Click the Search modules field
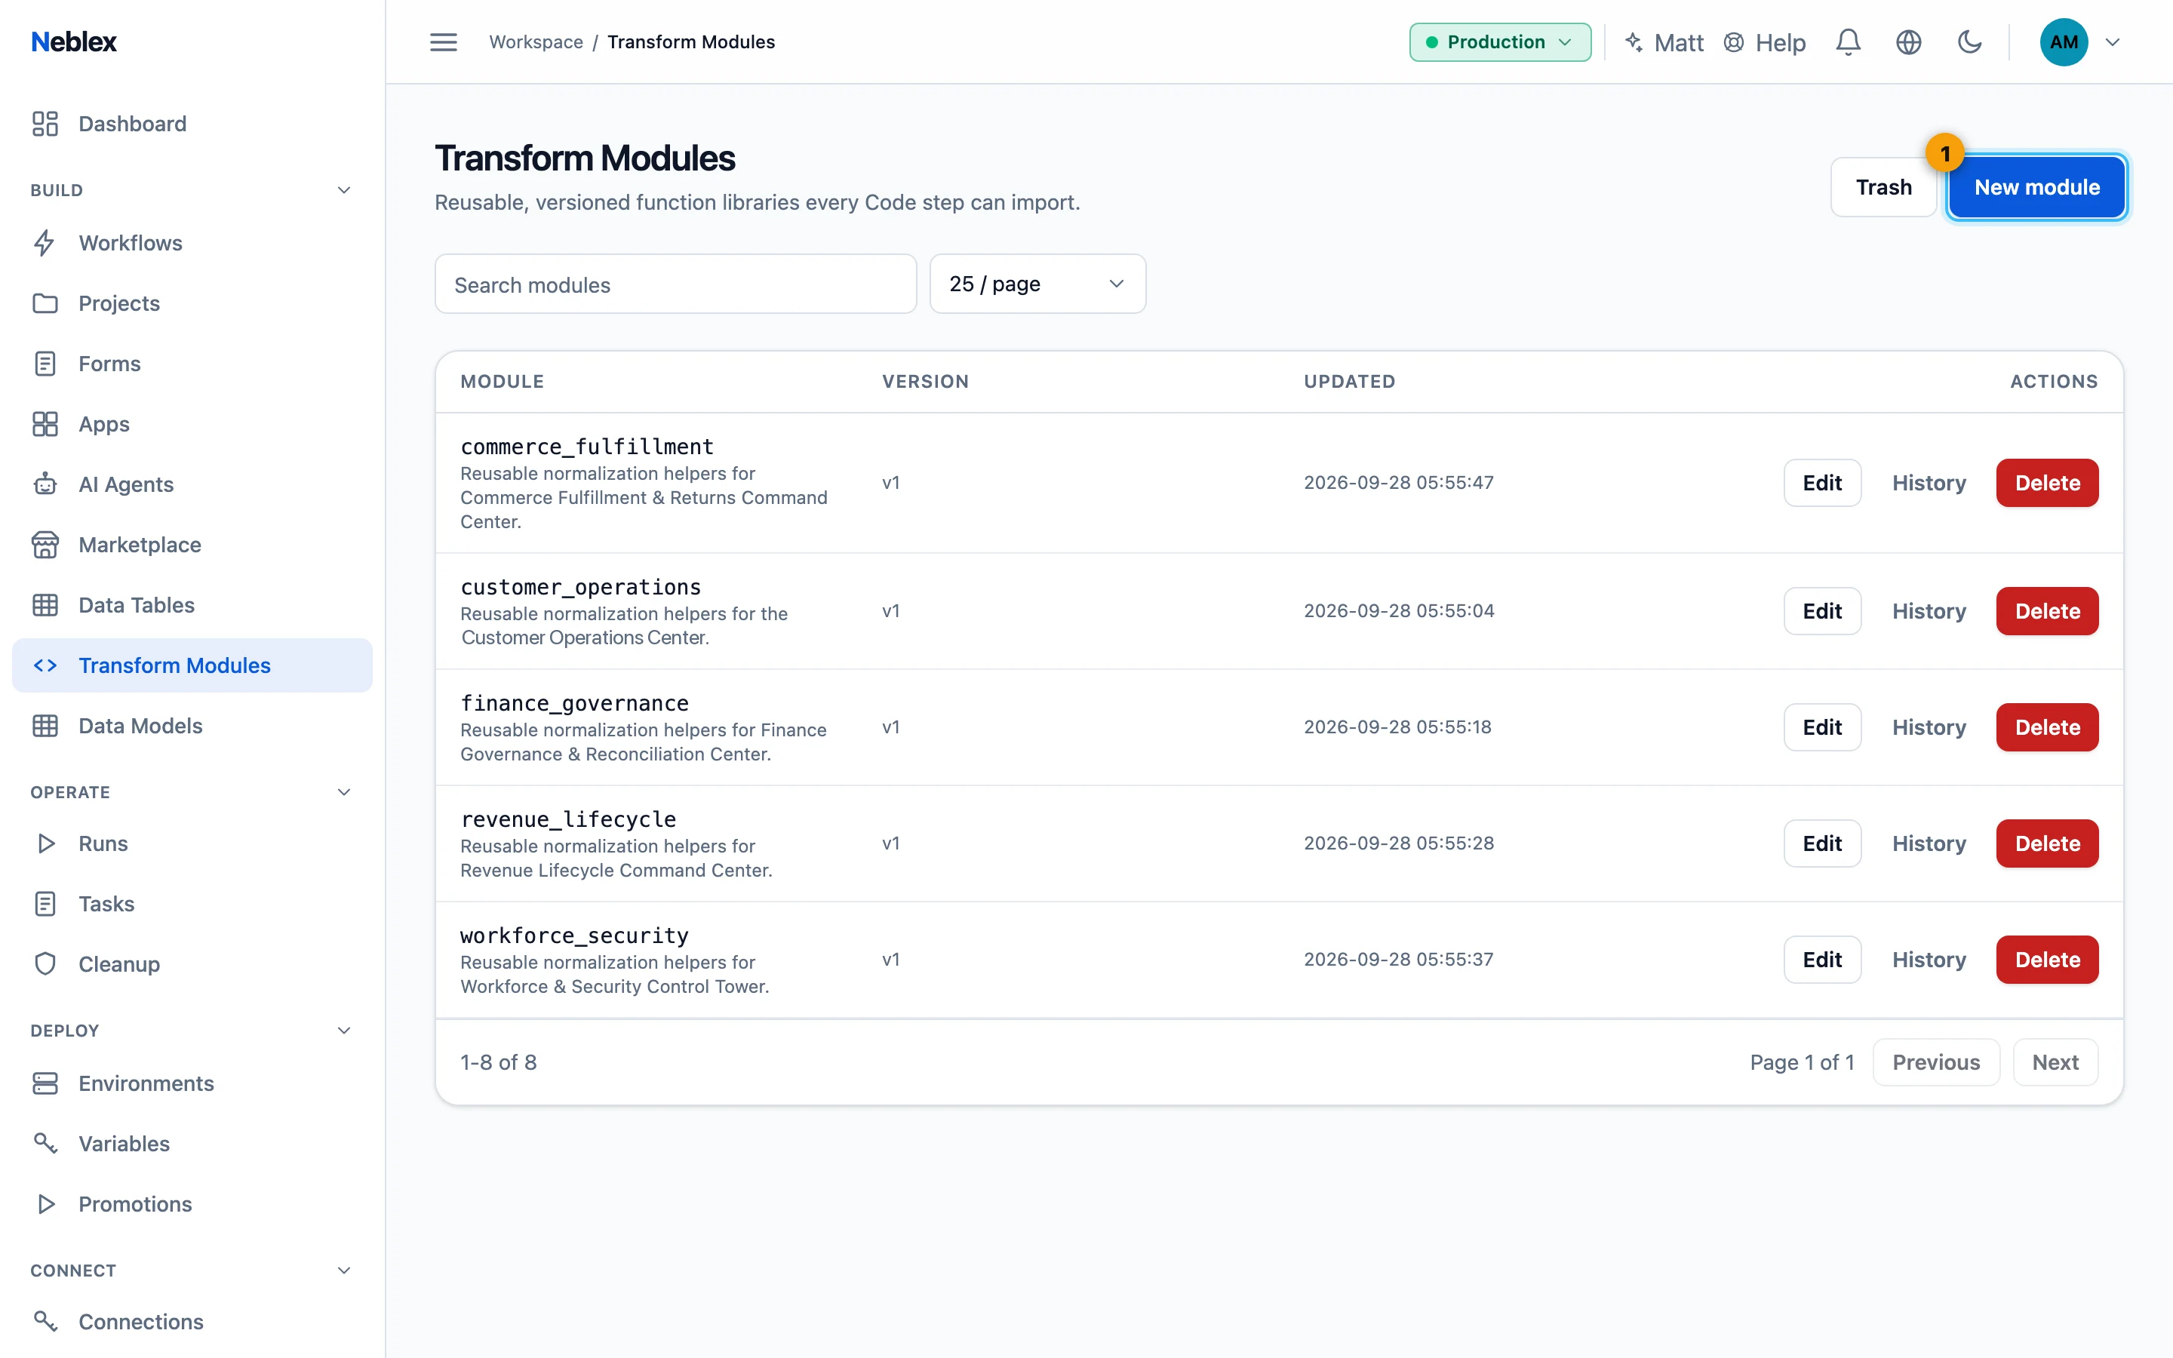Screen dimensions: 2173x1358 click(x=675, y=284)
